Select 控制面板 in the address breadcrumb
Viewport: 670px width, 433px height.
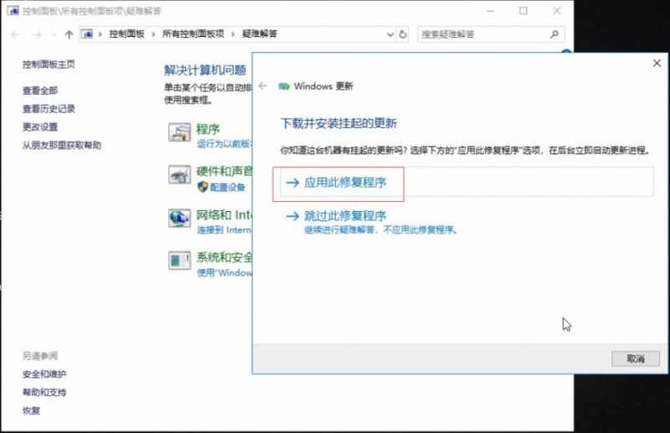(126, 34)
